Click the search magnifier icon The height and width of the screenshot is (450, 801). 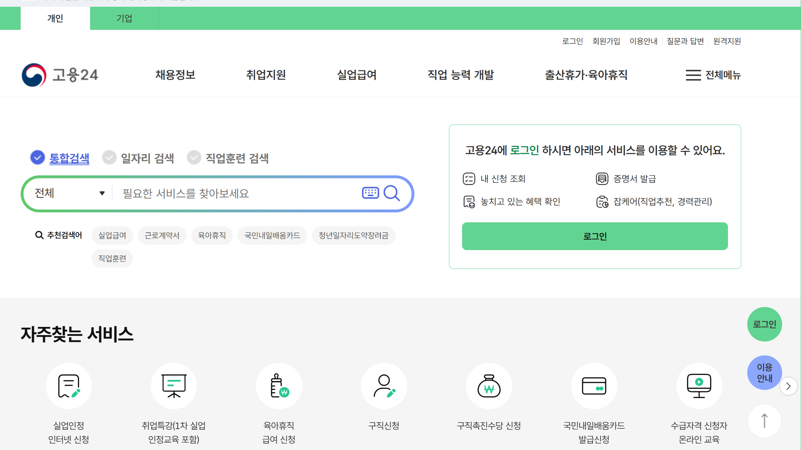click(x=392, y=193)
